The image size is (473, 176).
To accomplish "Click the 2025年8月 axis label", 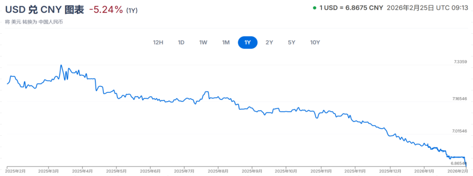I will [217, 172].
